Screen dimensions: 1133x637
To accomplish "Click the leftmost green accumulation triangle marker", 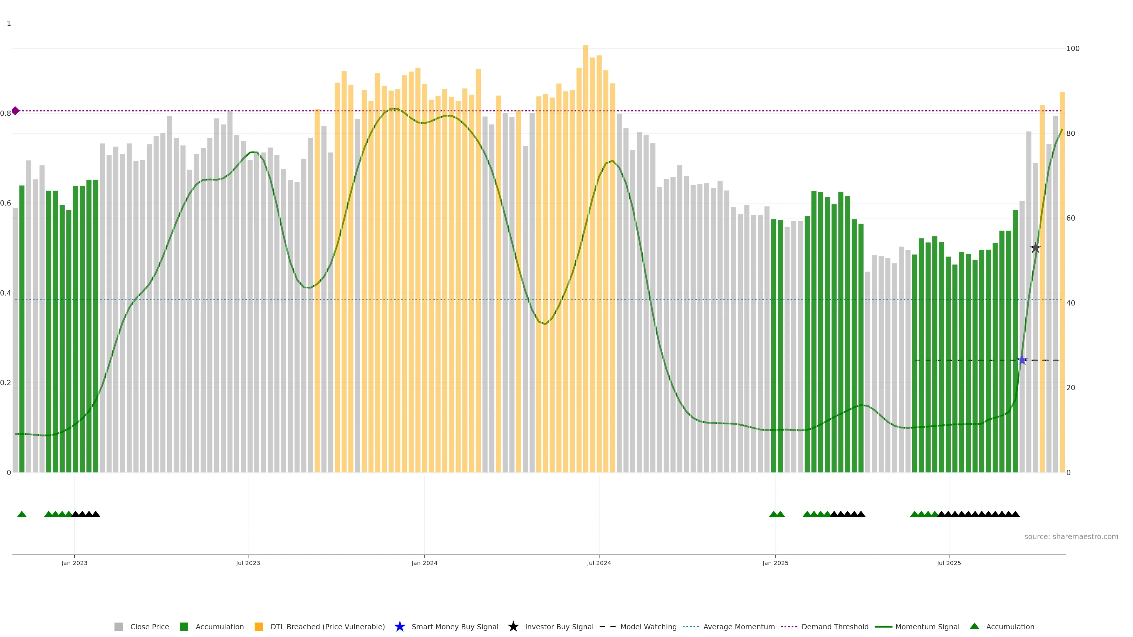I will coord(22,514).
